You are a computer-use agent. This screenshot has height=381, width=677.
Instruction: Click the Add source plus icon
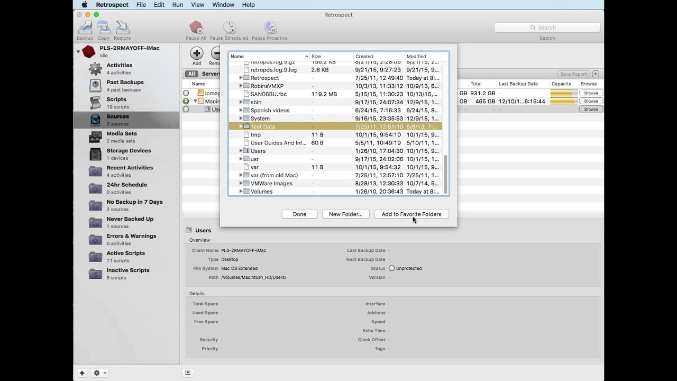click(197, 53)
